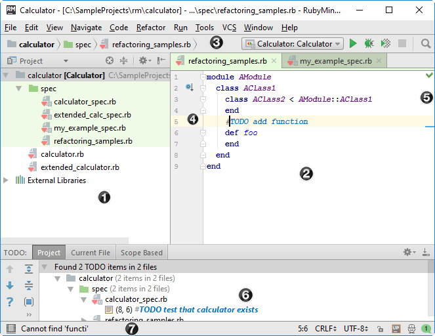Toggle the read-only lock icon in status bar
Screen dimensions: 435x336
(x=381, y=328)
